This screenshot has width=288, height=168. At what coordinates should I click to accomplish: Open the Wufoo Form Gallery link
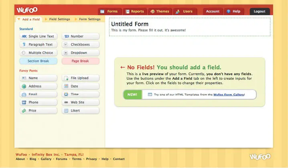229,95
